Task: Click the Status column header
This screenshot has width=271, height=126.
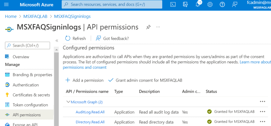Action: (211, 91)
